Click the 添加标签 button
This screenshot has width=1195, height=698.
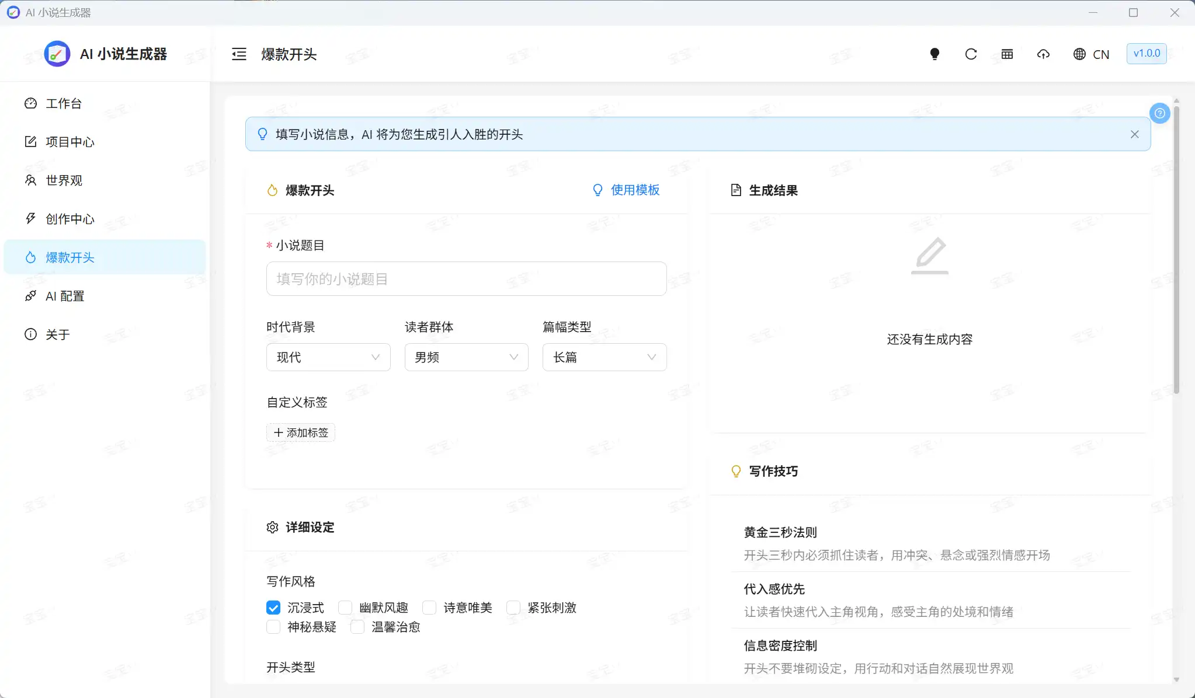300,432
